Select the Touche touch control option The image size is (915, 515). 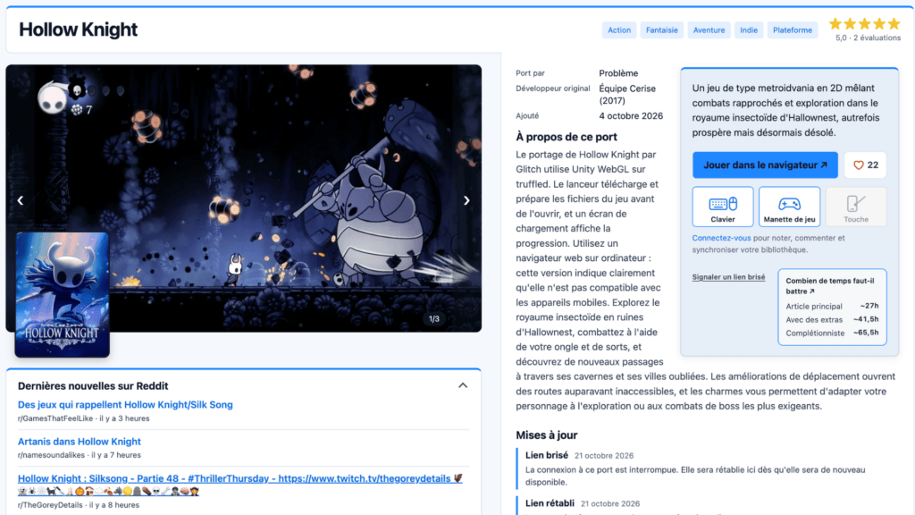tap(855, 207)
